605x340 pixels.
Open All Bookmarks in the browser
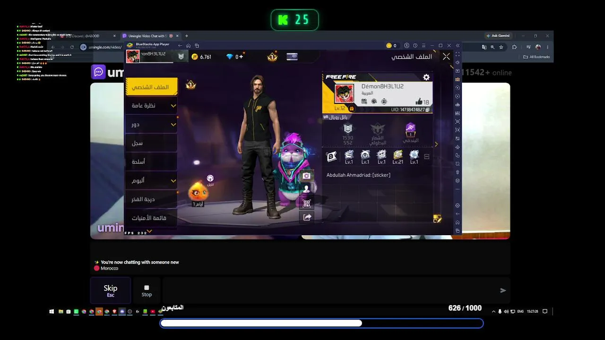(x=537, y=57)
